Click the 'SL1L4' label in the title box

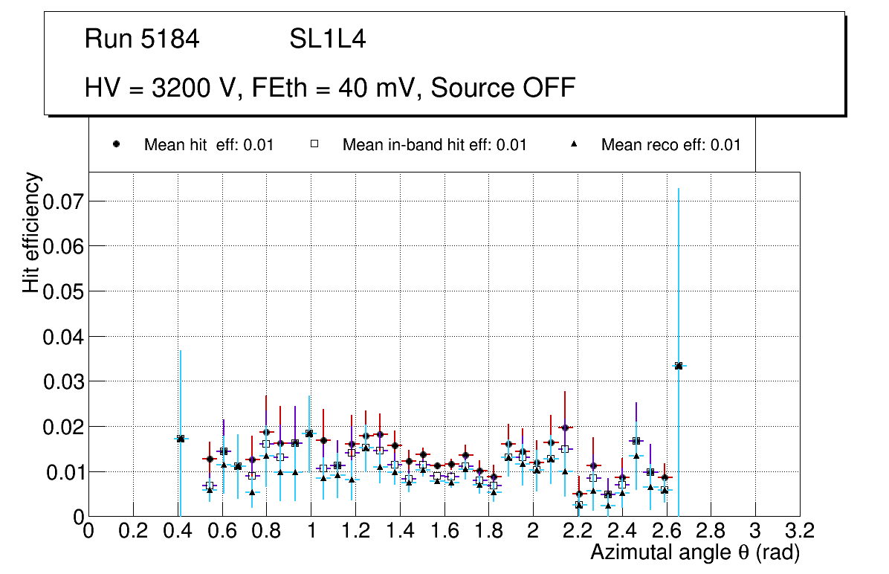327,39
